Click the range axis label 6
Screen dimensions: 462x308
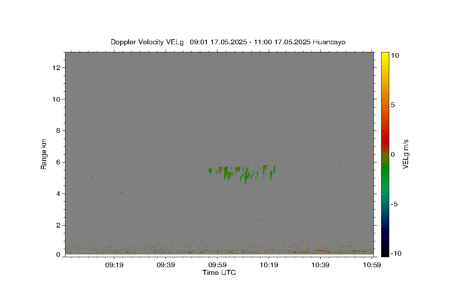[x=59, y=162]
